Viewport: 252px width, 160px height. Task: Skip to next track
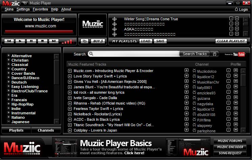point(54,41)
